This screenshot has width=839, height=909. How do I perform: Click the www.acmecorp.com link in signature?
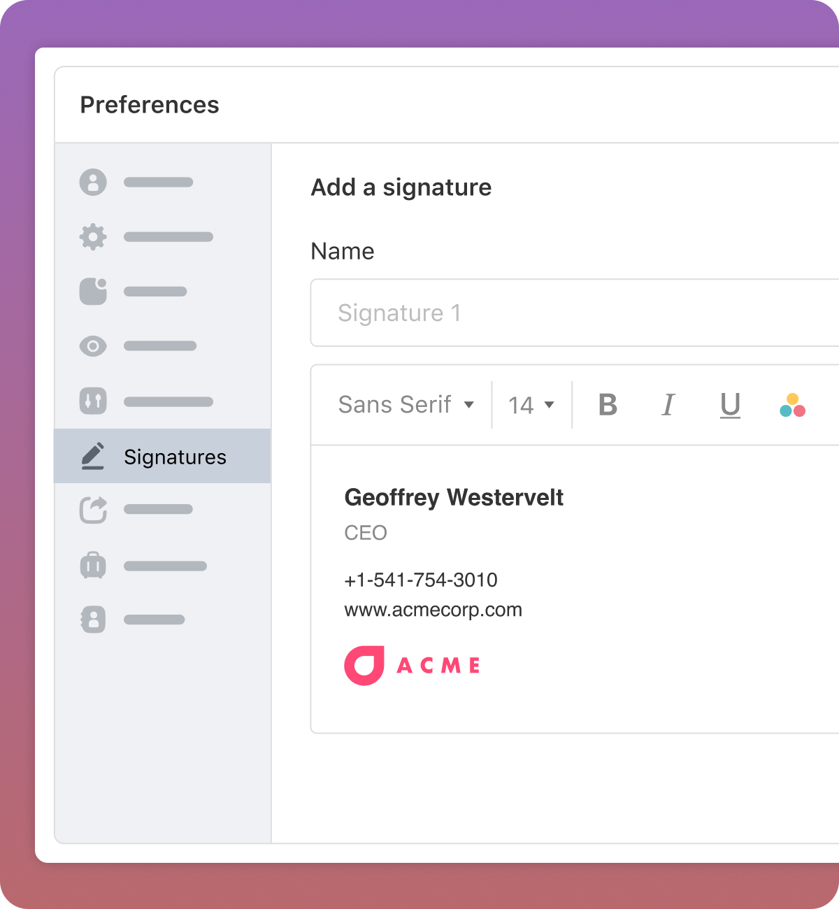(x=433, y=610)
